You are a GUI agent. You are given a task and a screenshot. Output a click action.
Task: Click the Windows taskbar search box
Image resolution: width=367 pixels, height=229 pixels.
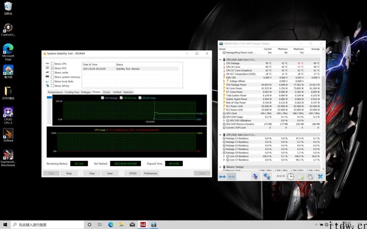pyautogui.click(x=47, y=225)
